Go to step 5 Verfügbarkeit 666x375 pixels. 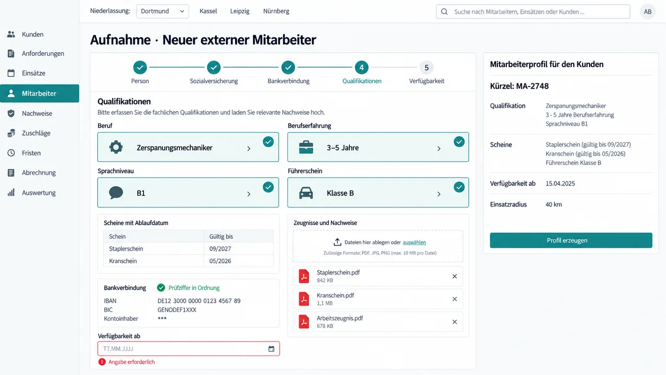pyautogui.click(x=426, y=67)
